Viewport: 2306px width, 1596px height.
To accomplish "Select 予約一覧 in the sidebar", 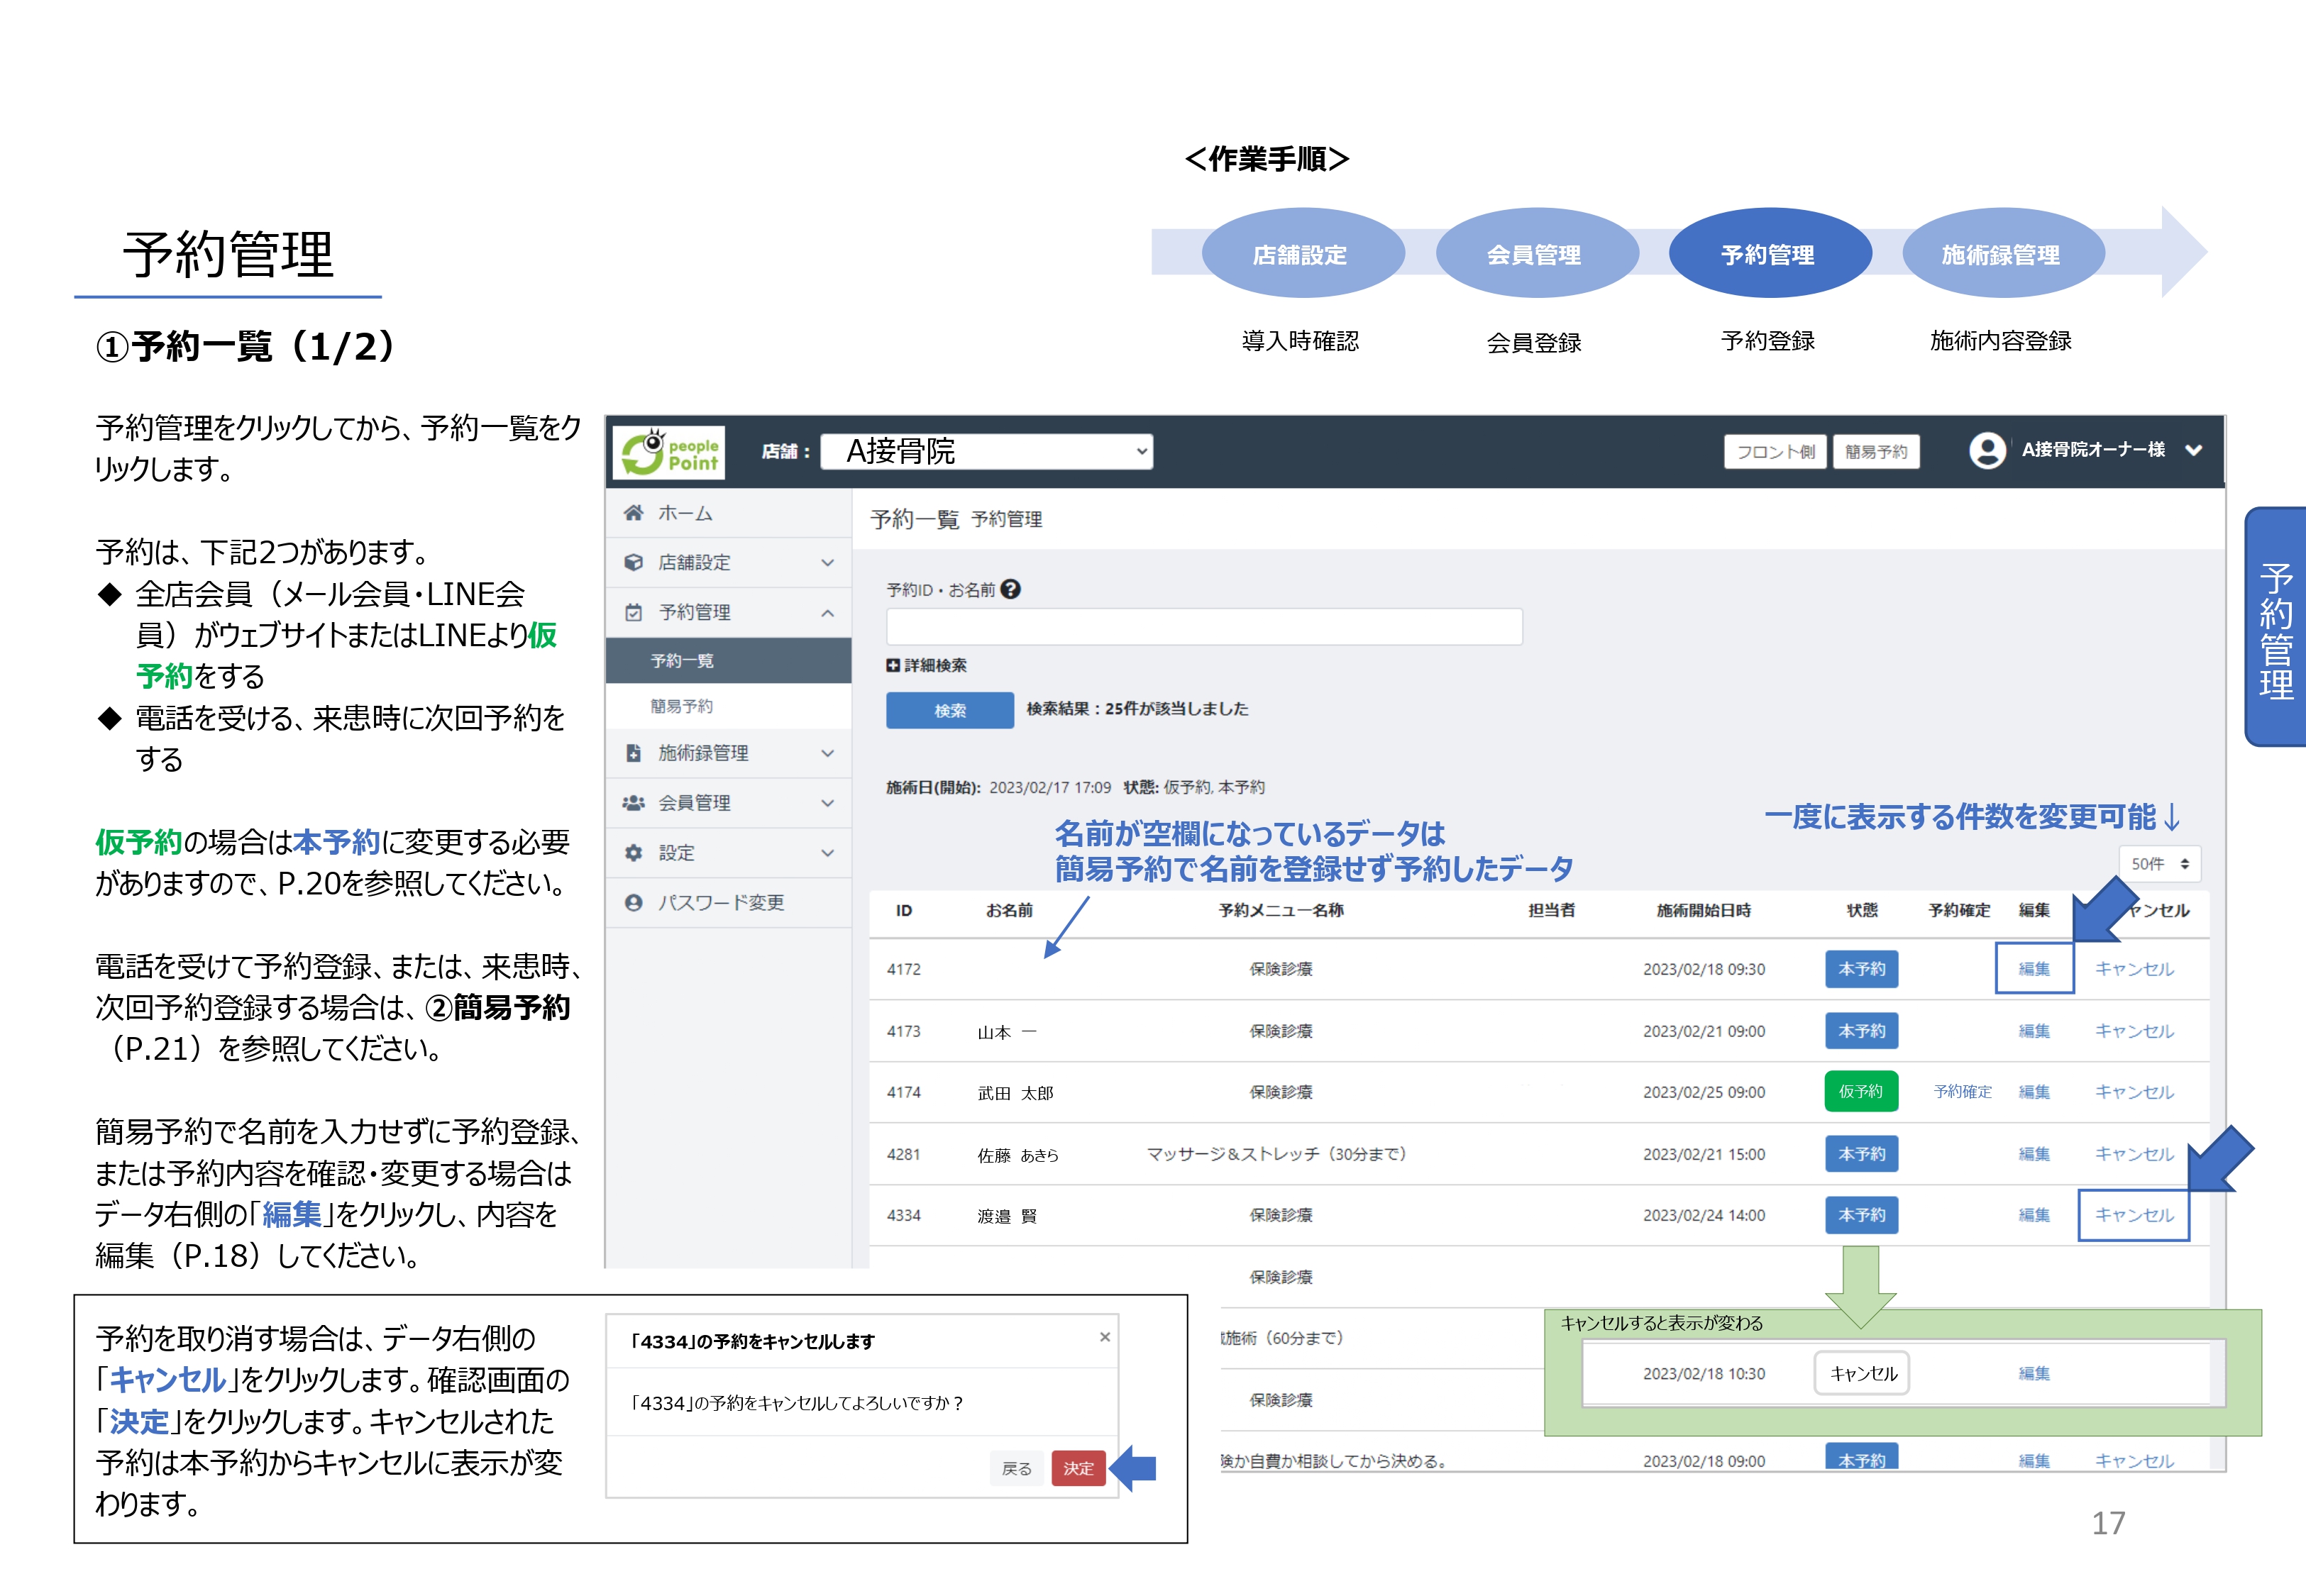I will [x=681, y=660].
